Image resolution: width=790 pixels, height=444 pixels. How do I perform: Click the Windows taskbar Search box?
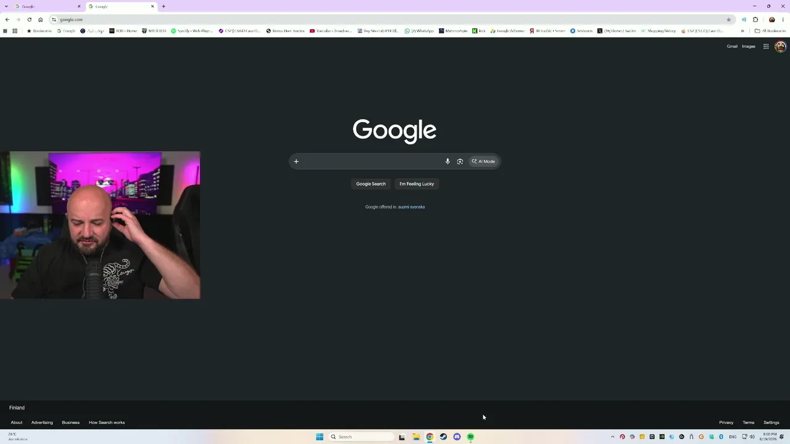pos(361,437)
